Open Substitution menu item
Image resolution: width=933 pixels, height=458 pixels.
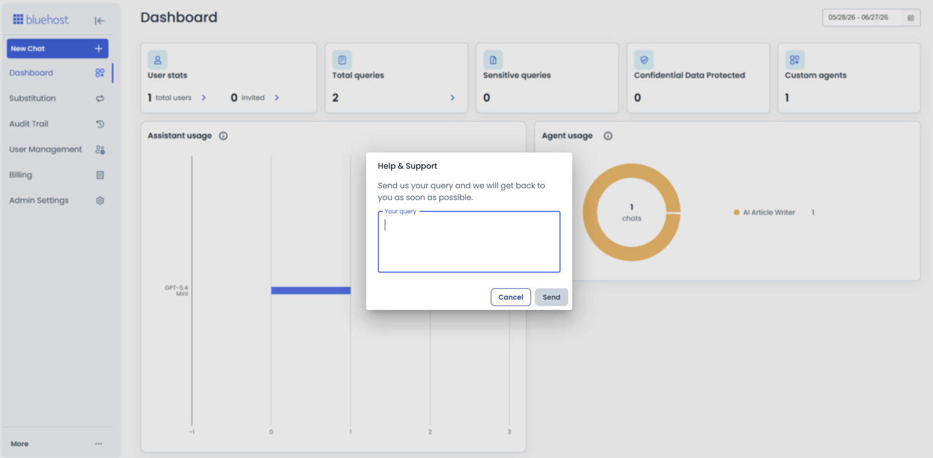click(x=57, y=99)
